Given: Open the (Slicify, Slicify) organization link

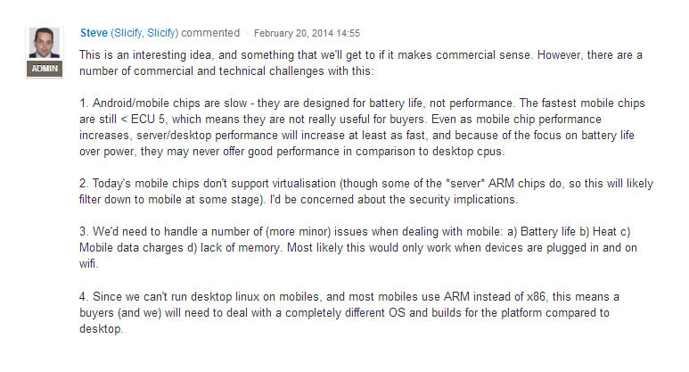Looking at the screenshot, I should point(144,33).
